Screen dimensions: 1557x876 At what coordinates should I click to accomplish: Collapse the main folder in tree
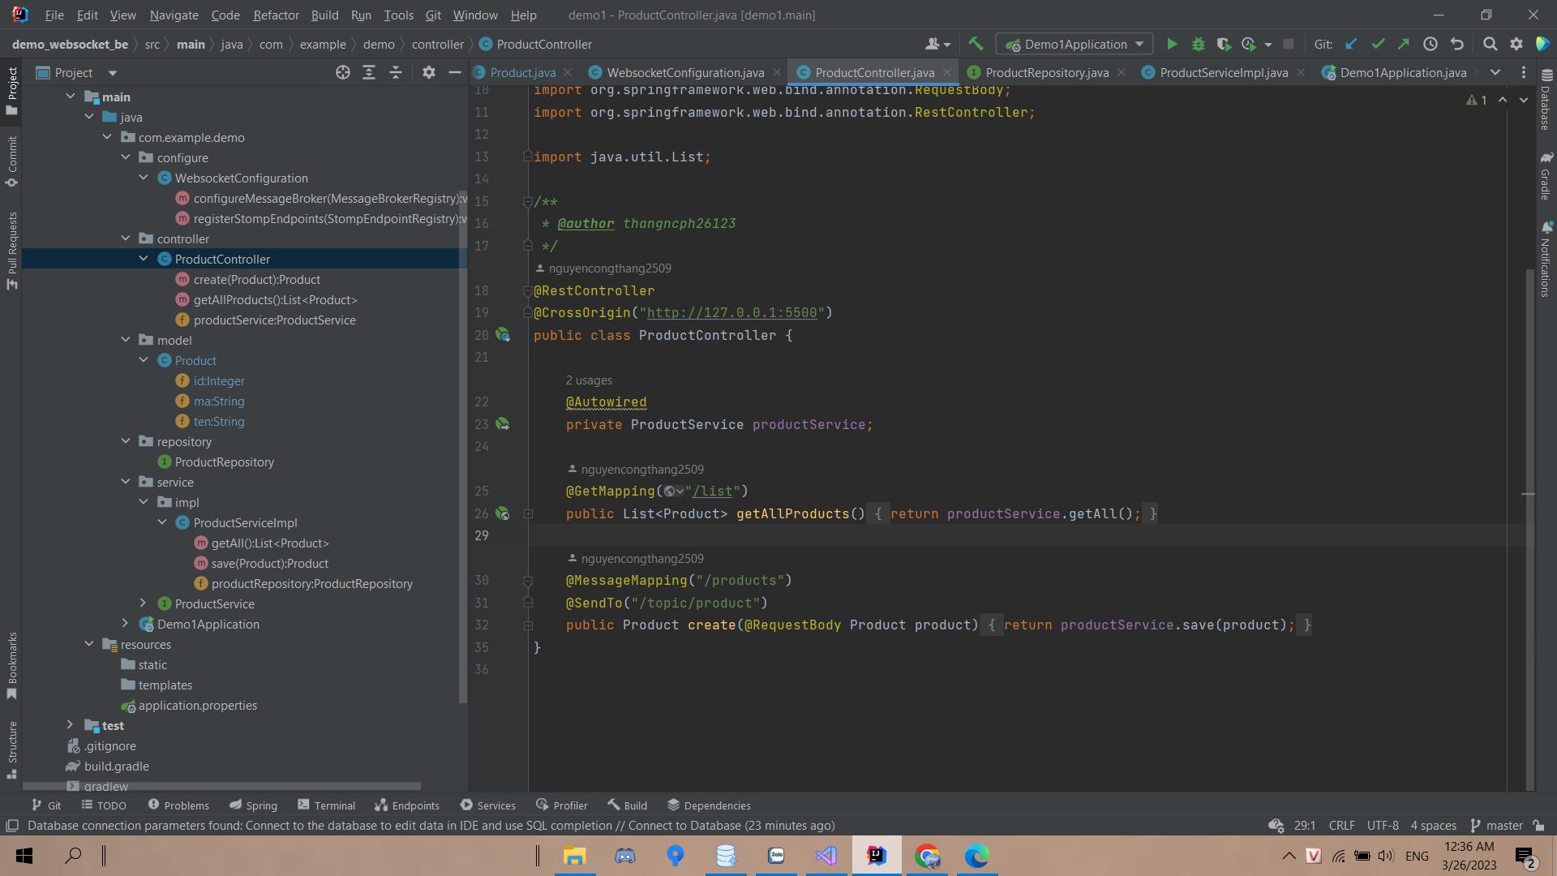tap(71, 97)
